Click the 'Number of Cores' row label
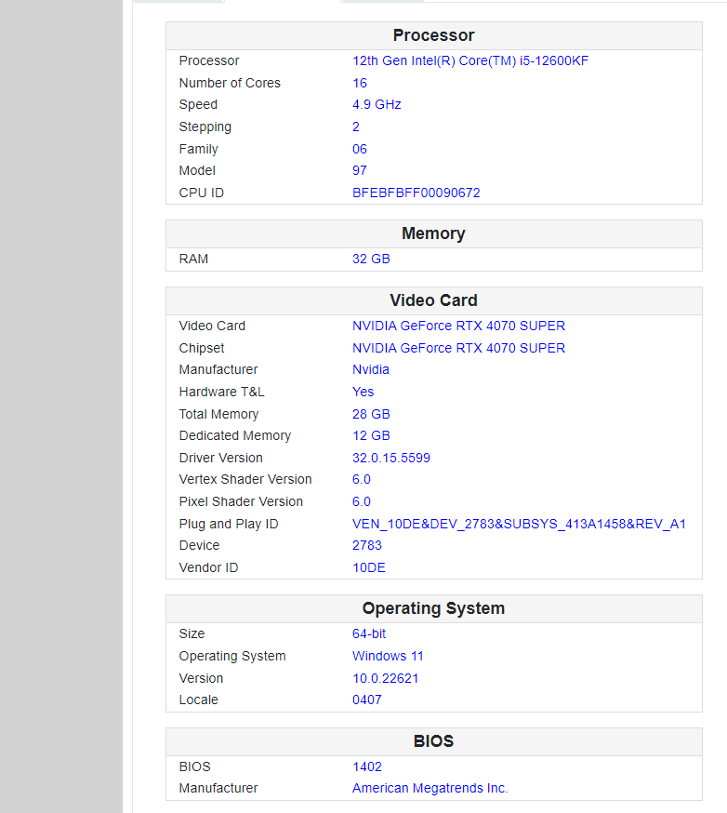Viewport: 727px width, 813px height. coord(230,83)
